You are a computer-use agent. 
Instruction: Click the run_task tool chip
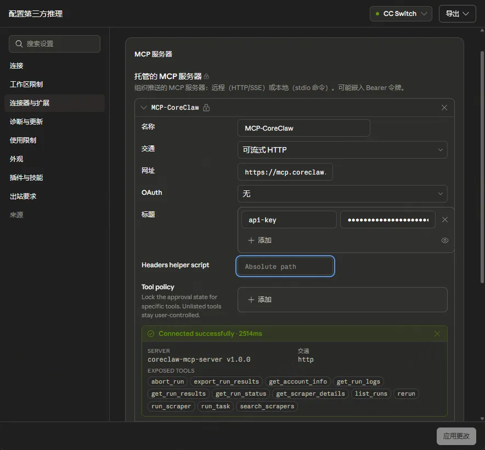[216, 406]
